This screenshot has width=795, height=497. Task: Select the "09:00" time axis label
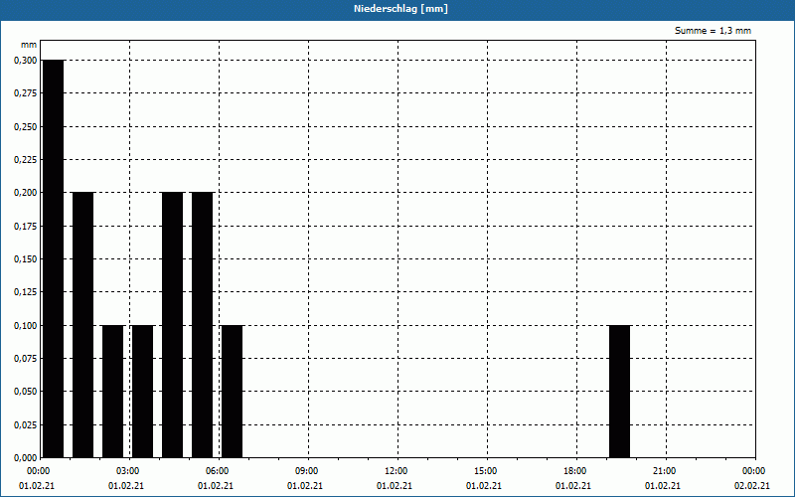click(x=307, y=471)
